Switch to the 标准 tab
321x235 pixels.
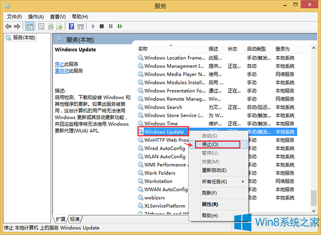(x=75, y=219)
